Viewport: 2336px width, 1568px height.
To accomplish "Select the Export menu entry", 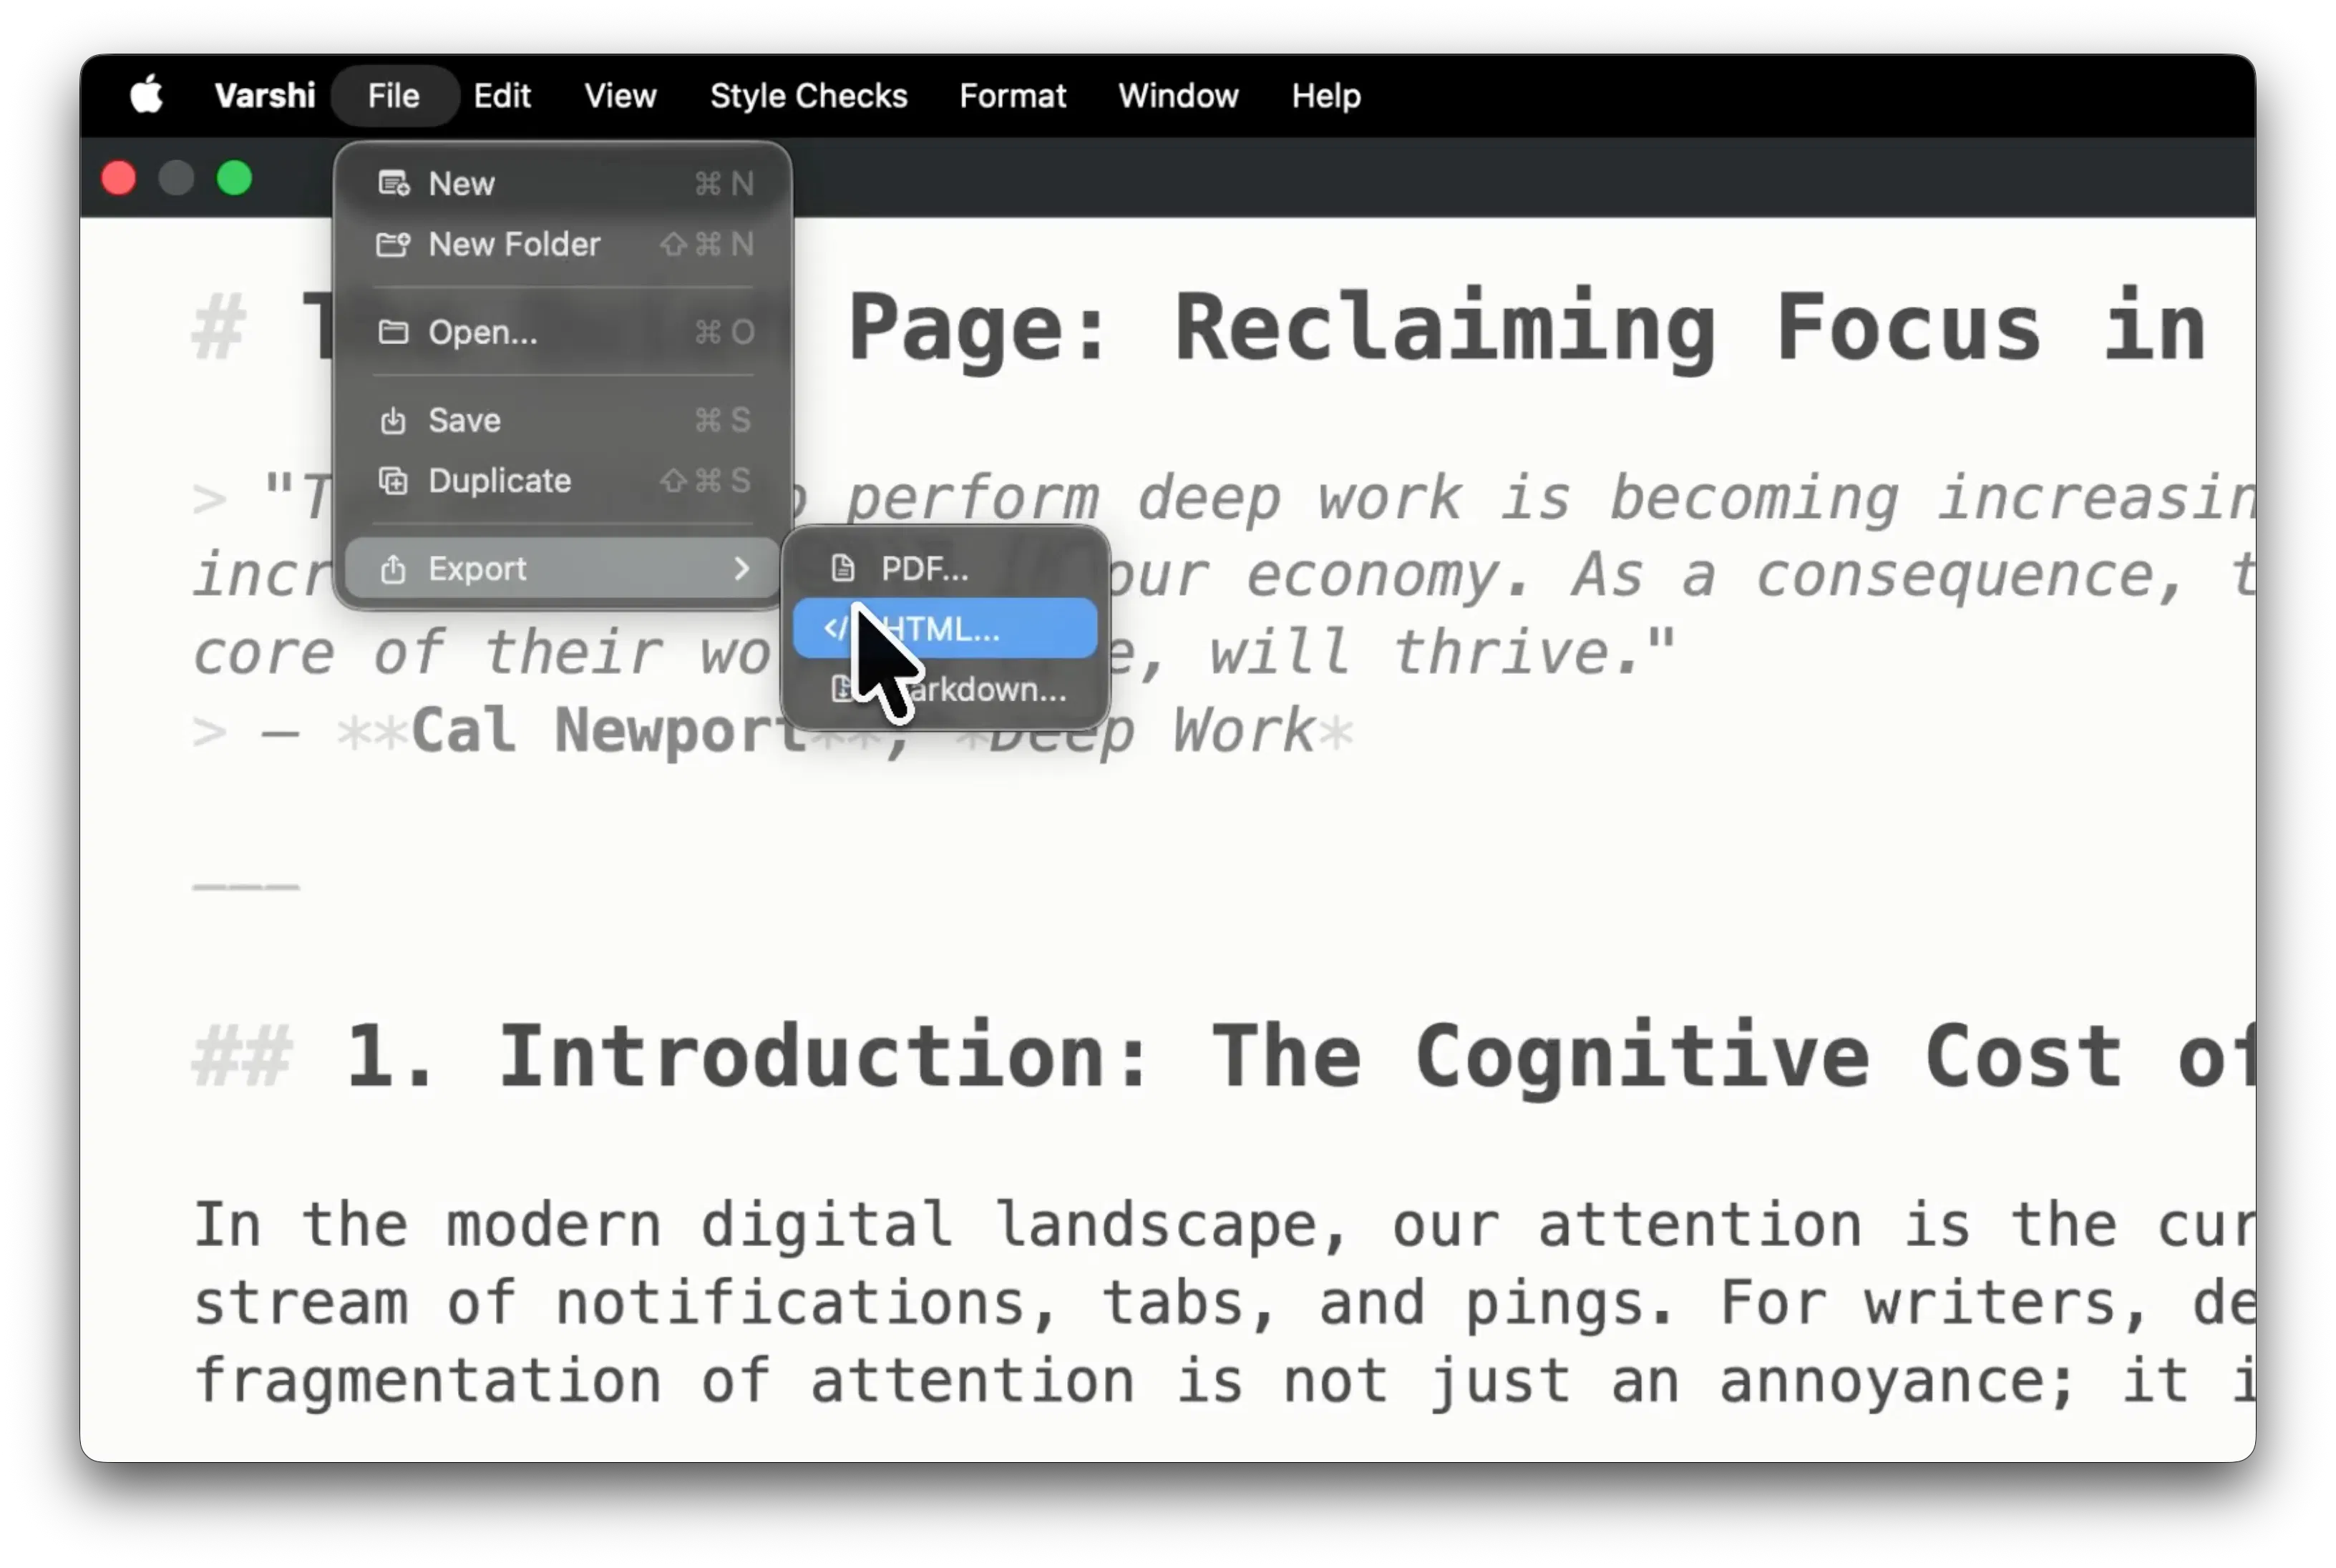I will [x=563, y=568].
